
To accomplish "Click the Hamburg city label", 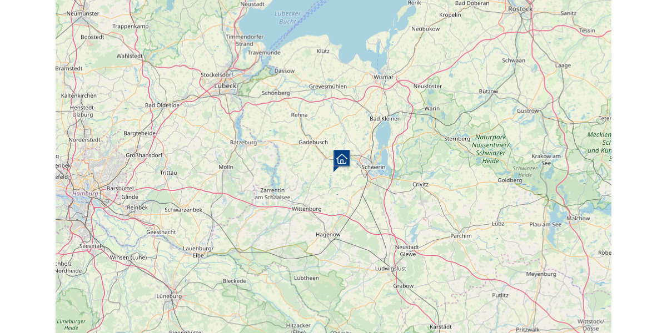I will (x=85, y=194).
